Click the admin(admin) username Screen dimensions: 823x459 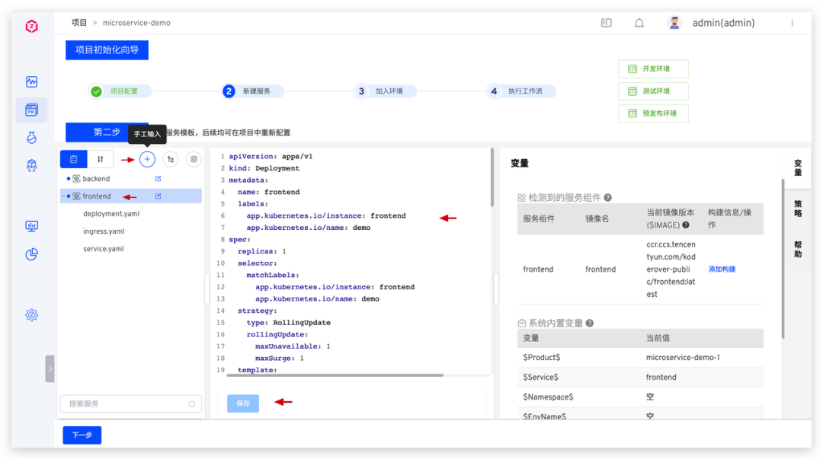723,23
